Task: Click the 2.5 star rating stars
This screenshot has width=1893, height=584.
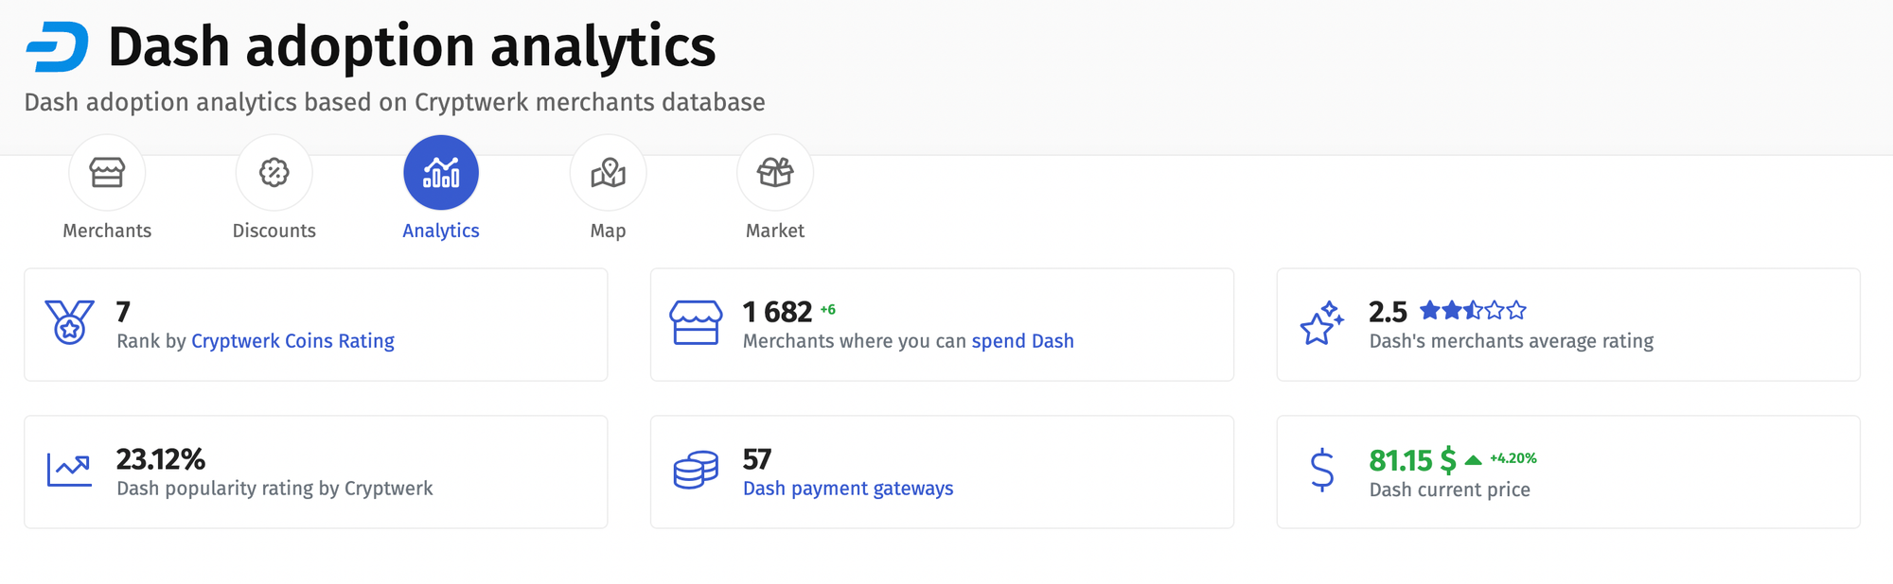Action: tap(1473, 310)
